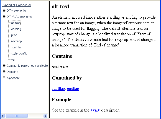Collapse the DITAVAL elements tree node
161x119 pixels.
click(x=4, y=17)
